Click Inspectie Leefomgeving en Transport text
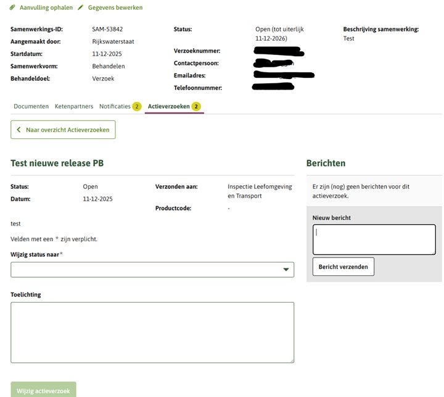 pyautogui.click(x=260, y=191)
